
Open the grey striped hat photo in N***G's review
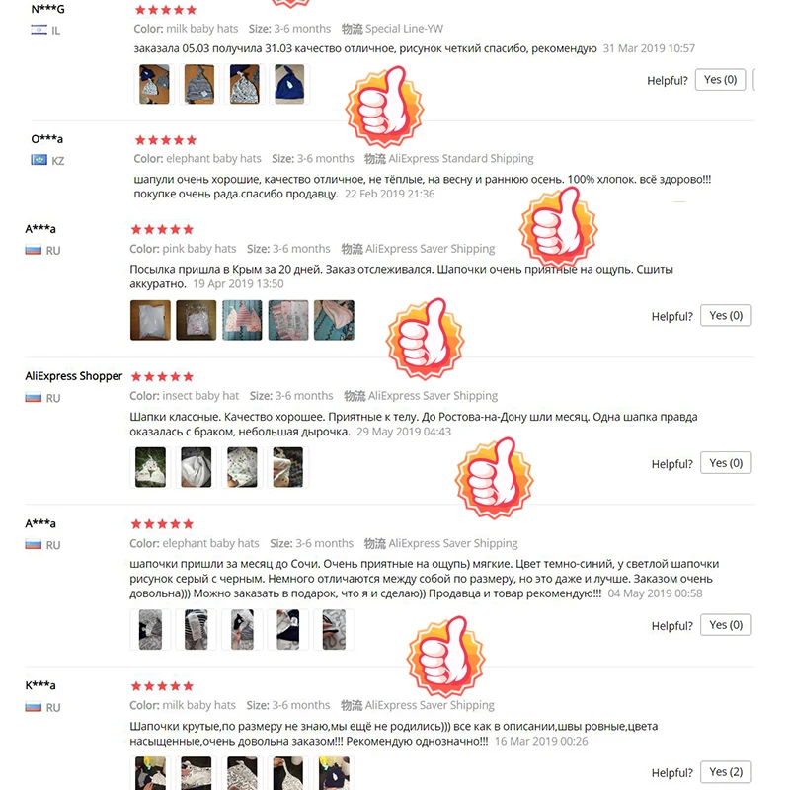click(199, 84)
